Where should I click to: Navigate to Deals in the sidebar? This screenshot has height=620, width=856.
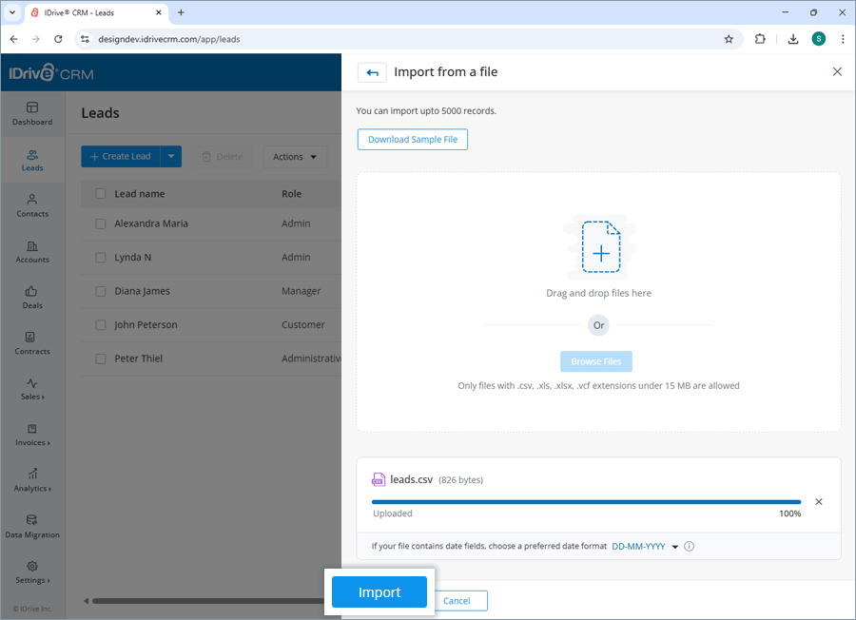point(31,298)
